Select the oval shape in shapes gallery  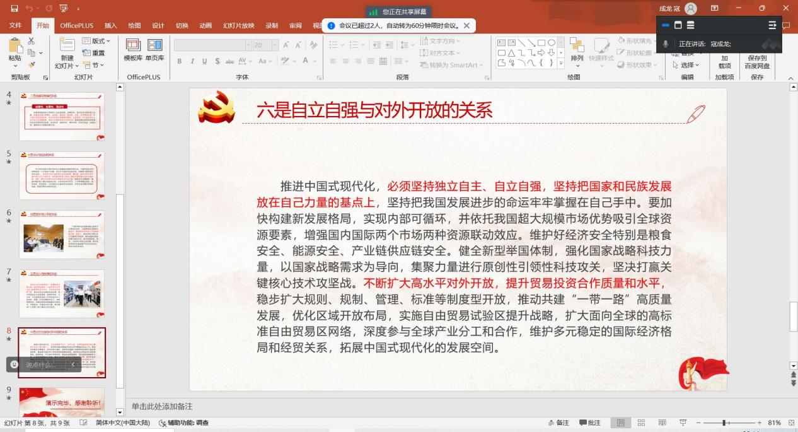tap(552, 42)
